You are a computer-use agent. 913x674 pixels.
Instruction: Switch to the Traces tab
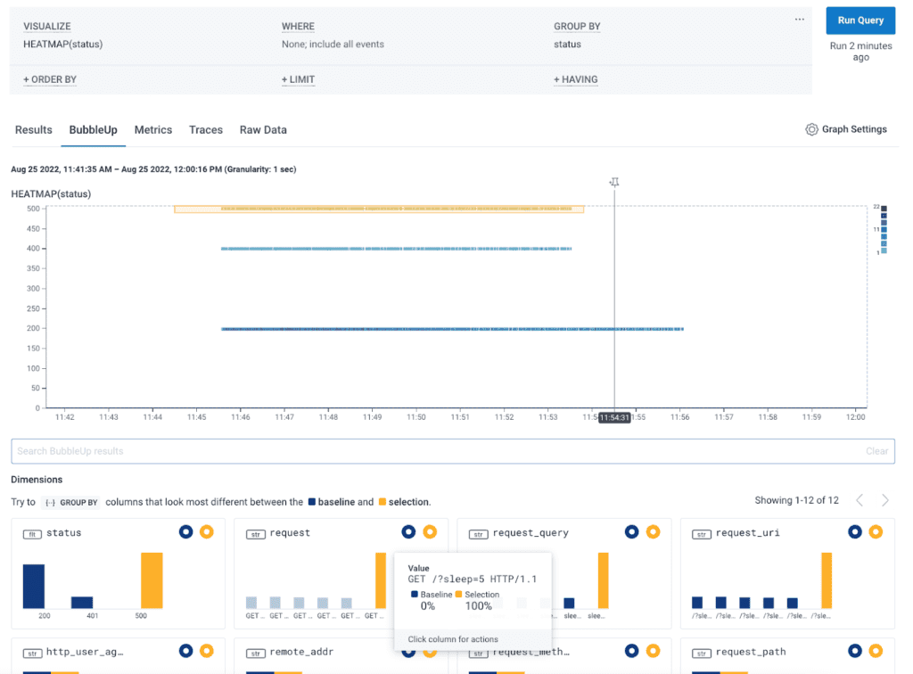click(x=206, y=129)
